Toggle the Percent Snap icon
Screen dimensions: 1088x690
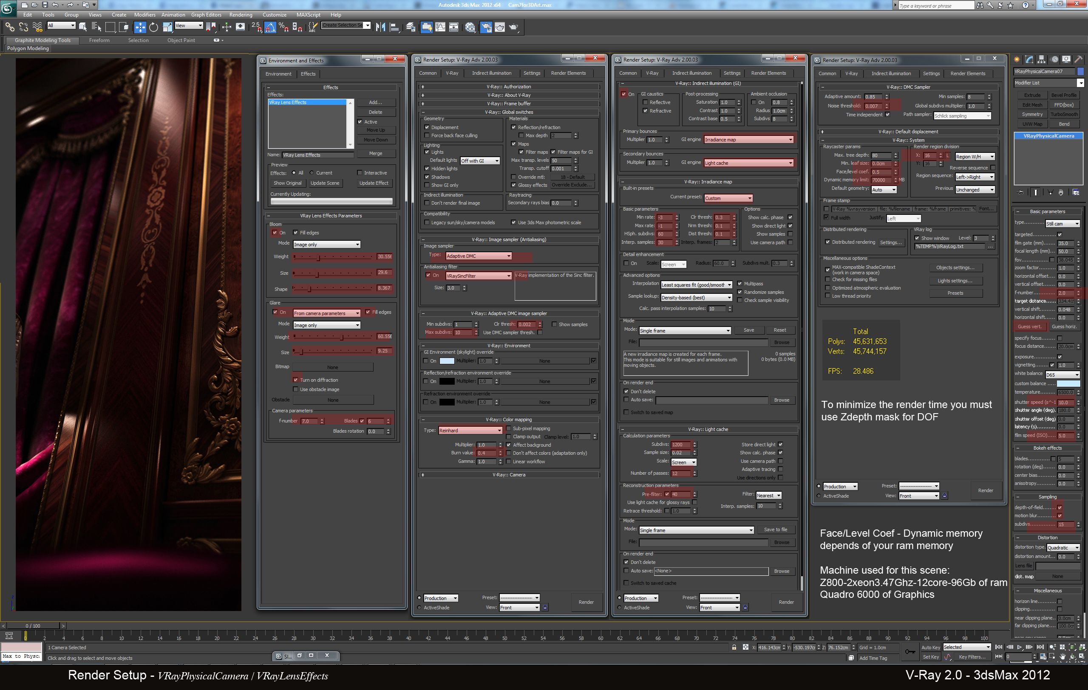284,27
